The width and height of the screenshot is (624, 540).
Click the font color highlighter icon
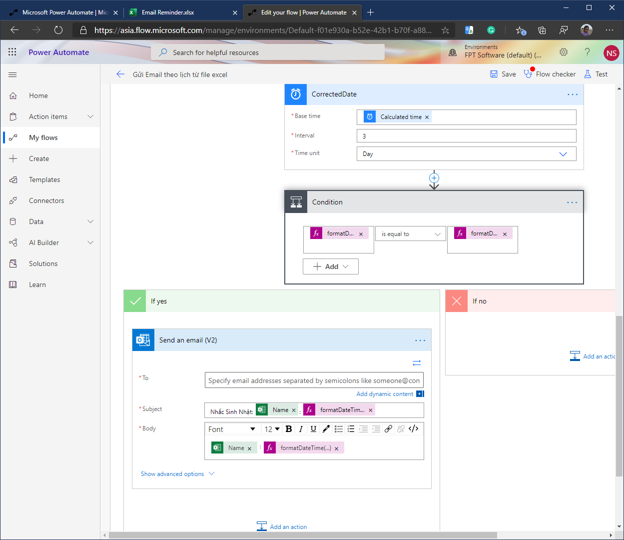tap(326, 429)
